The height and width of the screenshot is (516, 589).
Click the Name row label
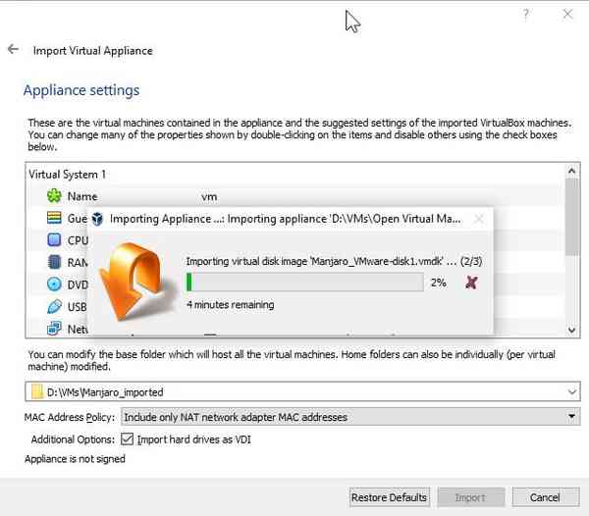pyautogui.click(x=82, y=196)
